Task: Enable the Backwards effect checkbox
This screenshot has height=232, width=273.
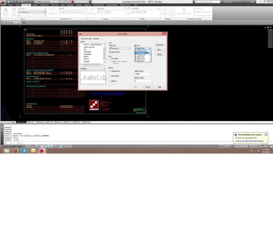Action: click(x=110, y=76)
